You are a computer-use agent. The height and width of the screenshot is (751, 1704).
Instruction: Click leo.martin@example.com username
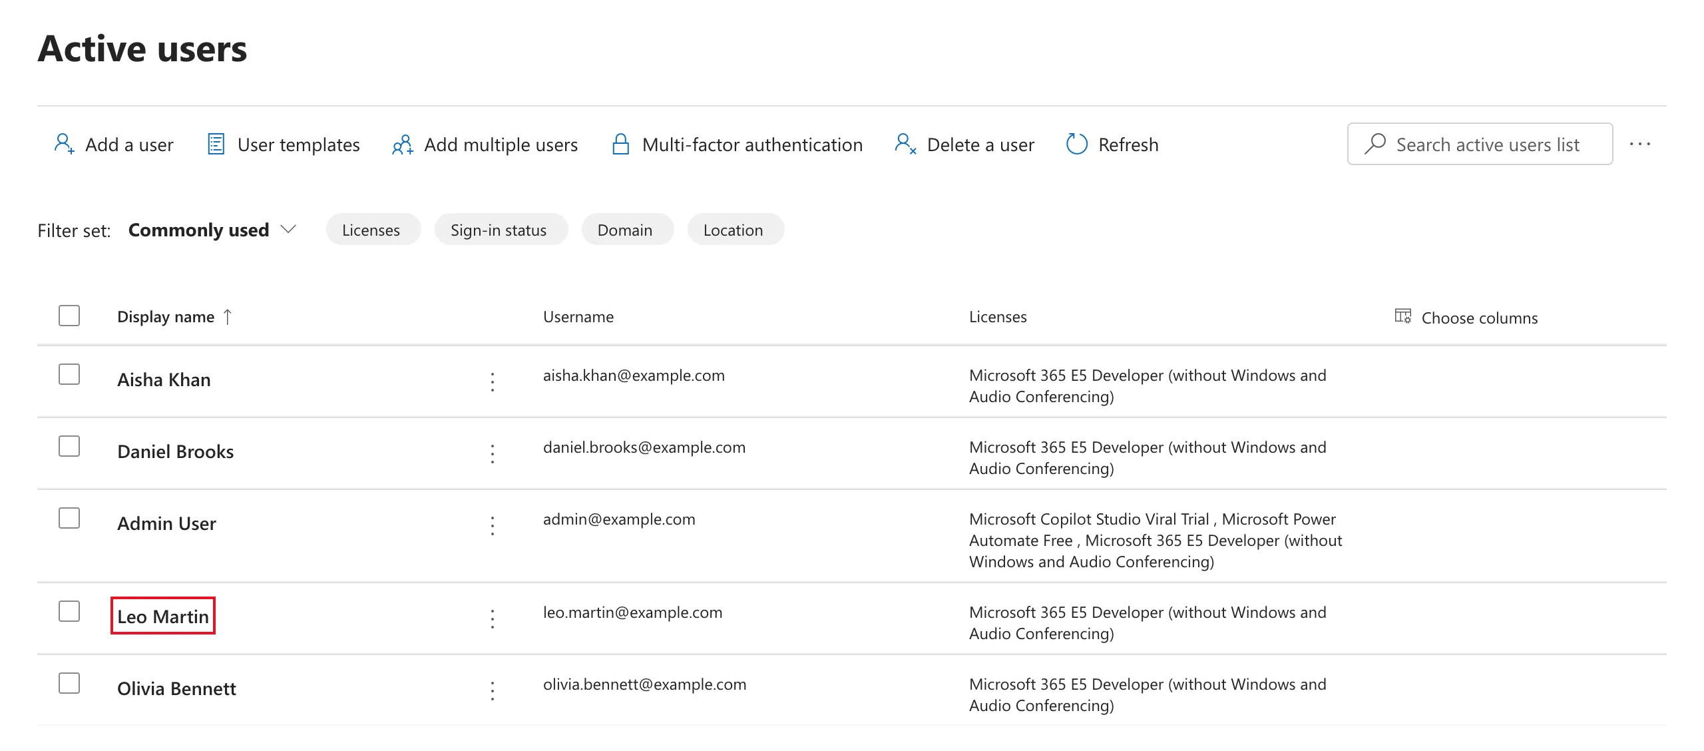(632, 613)
